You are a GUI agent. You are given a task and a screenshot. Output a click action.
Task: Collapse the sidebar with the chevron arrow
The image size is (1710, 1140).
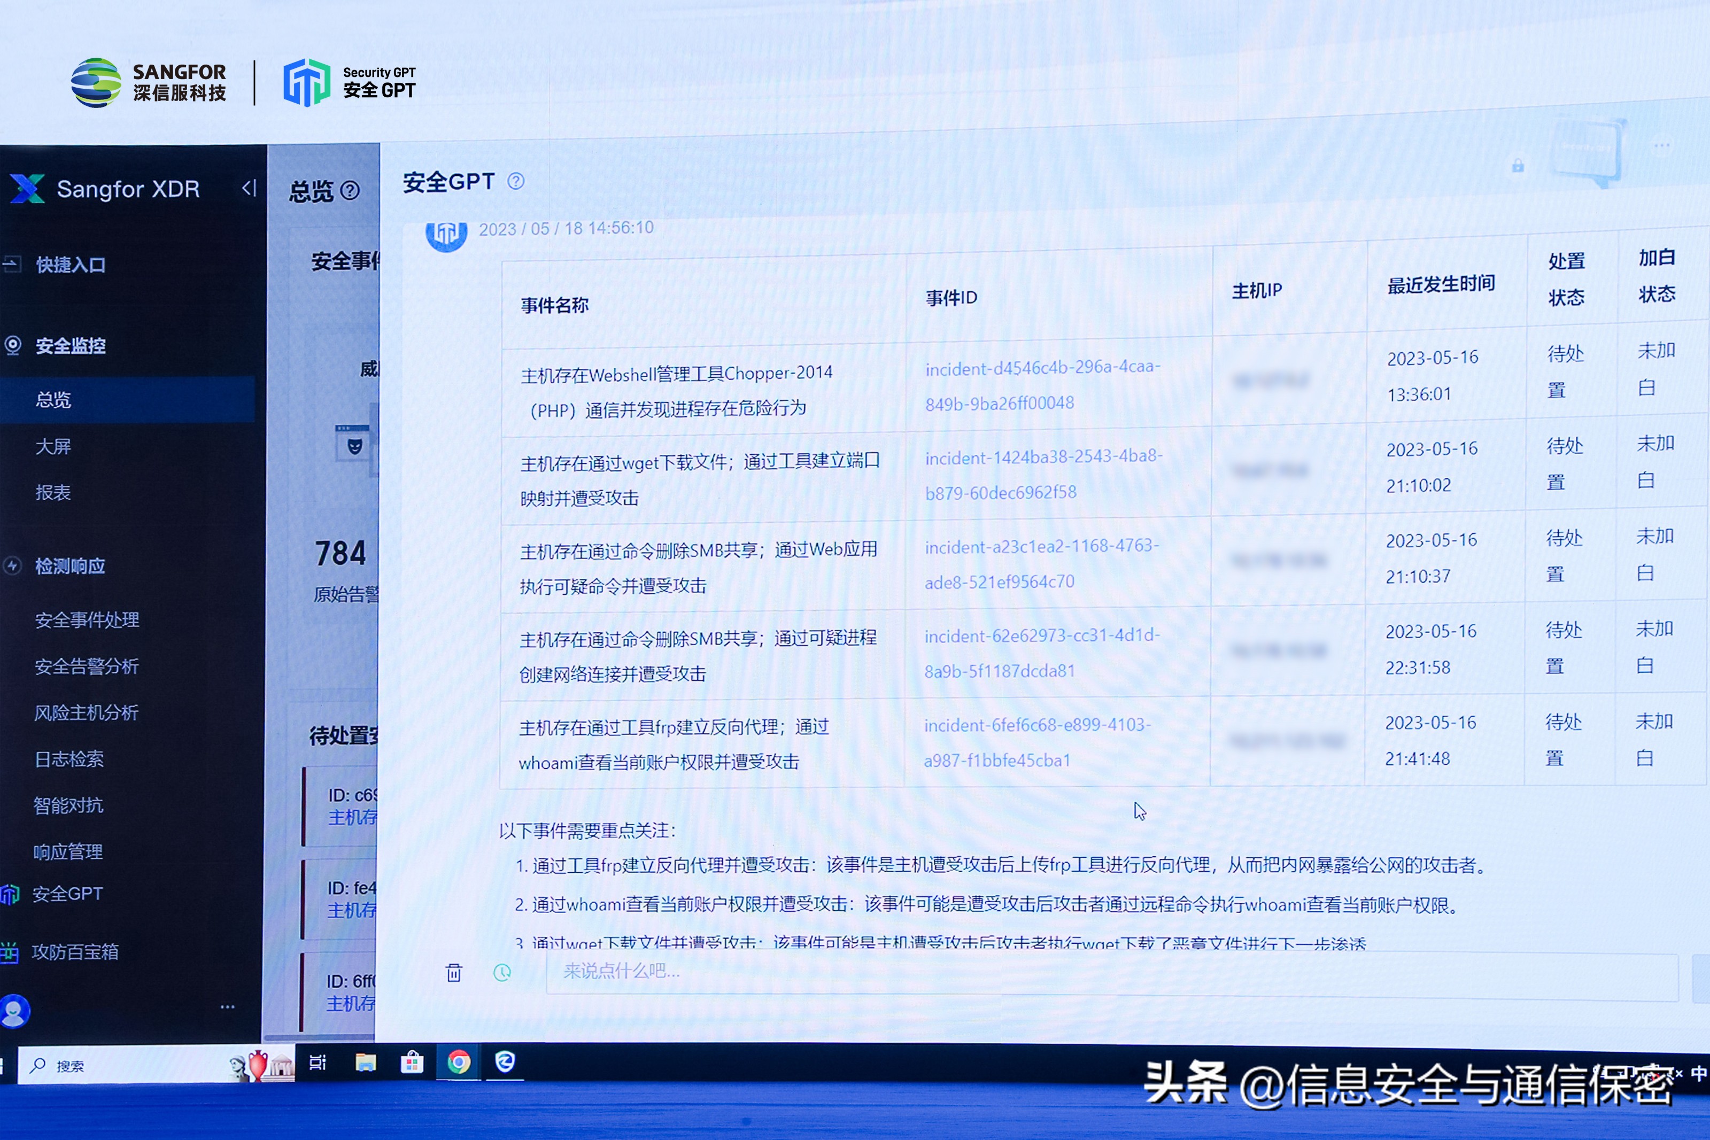pyautogui.click(x=249, y=188)
